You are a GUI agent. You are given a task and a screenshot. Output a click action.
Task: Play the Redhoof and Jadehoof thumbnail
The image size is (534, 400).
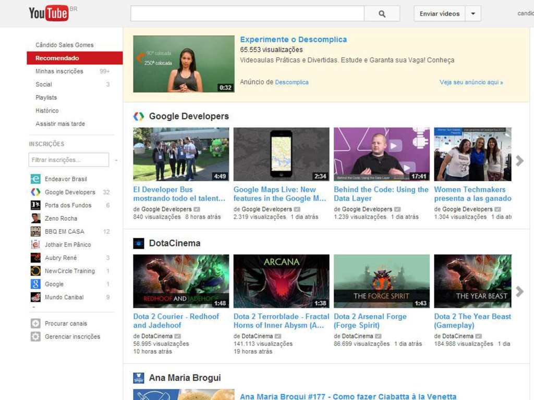point(181,281)
